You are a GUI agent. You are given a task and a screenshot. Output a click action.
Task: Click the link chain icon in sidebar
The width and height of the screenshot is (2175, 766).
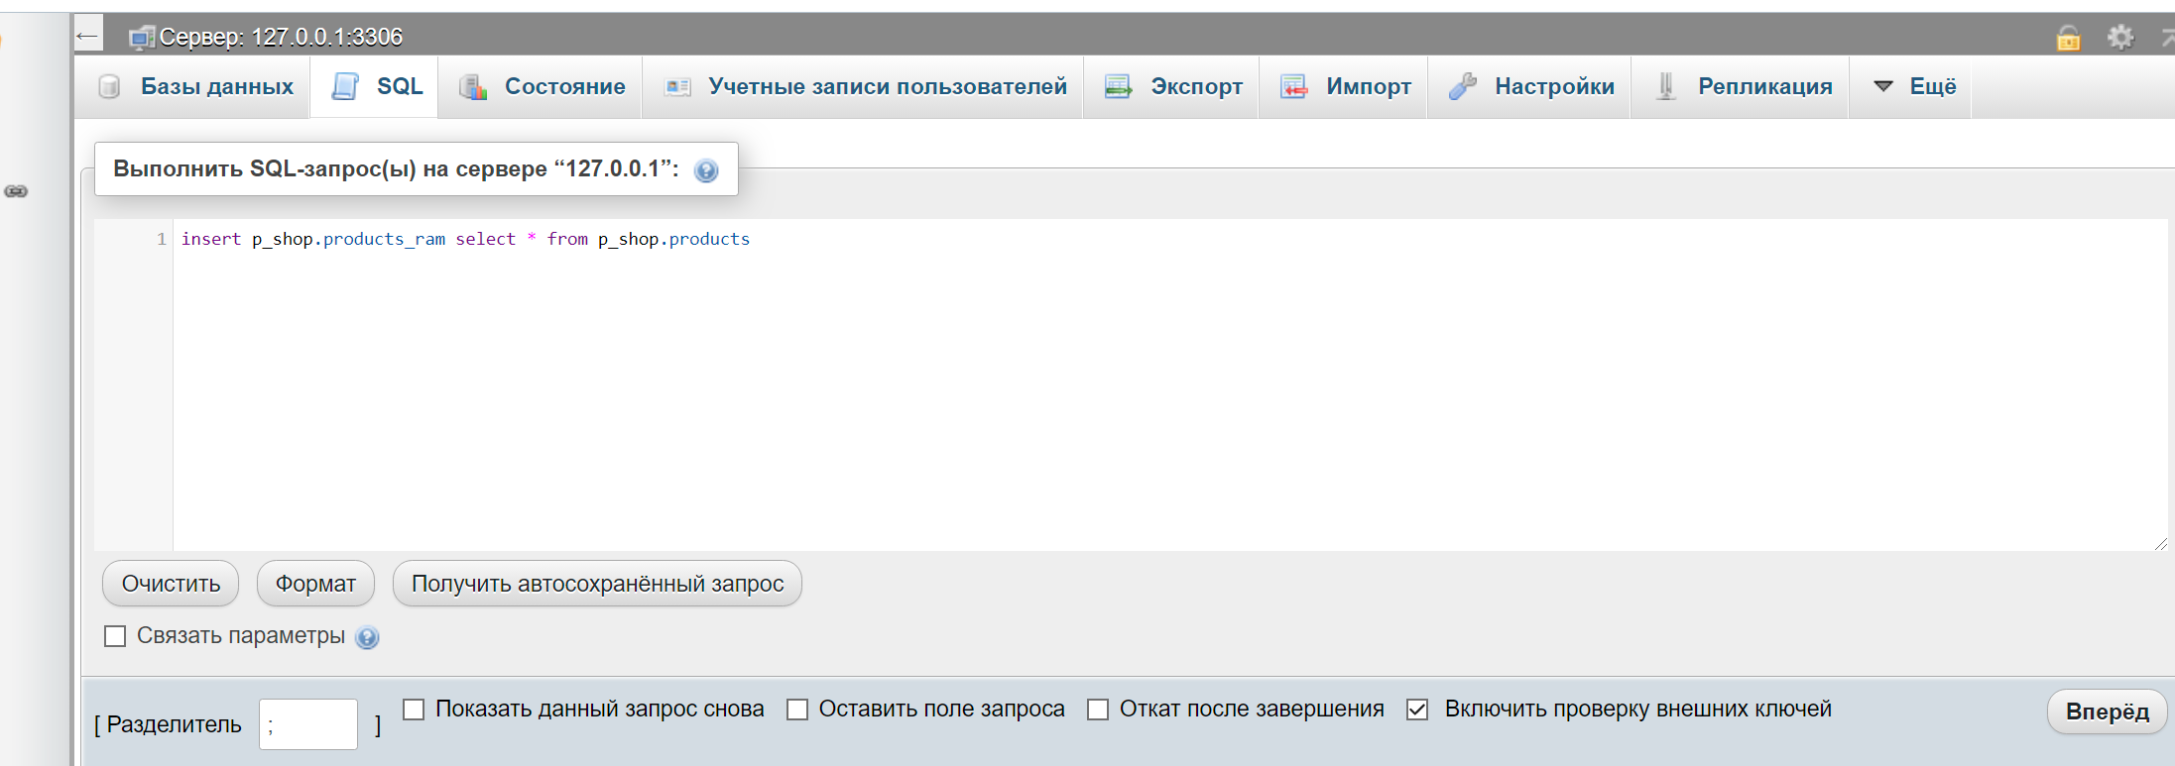coord(16,191)
